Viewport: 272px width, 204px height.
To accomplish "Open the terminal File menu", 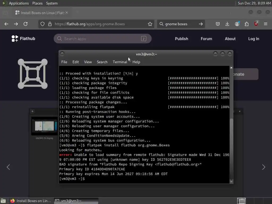I will coord(64,62).
